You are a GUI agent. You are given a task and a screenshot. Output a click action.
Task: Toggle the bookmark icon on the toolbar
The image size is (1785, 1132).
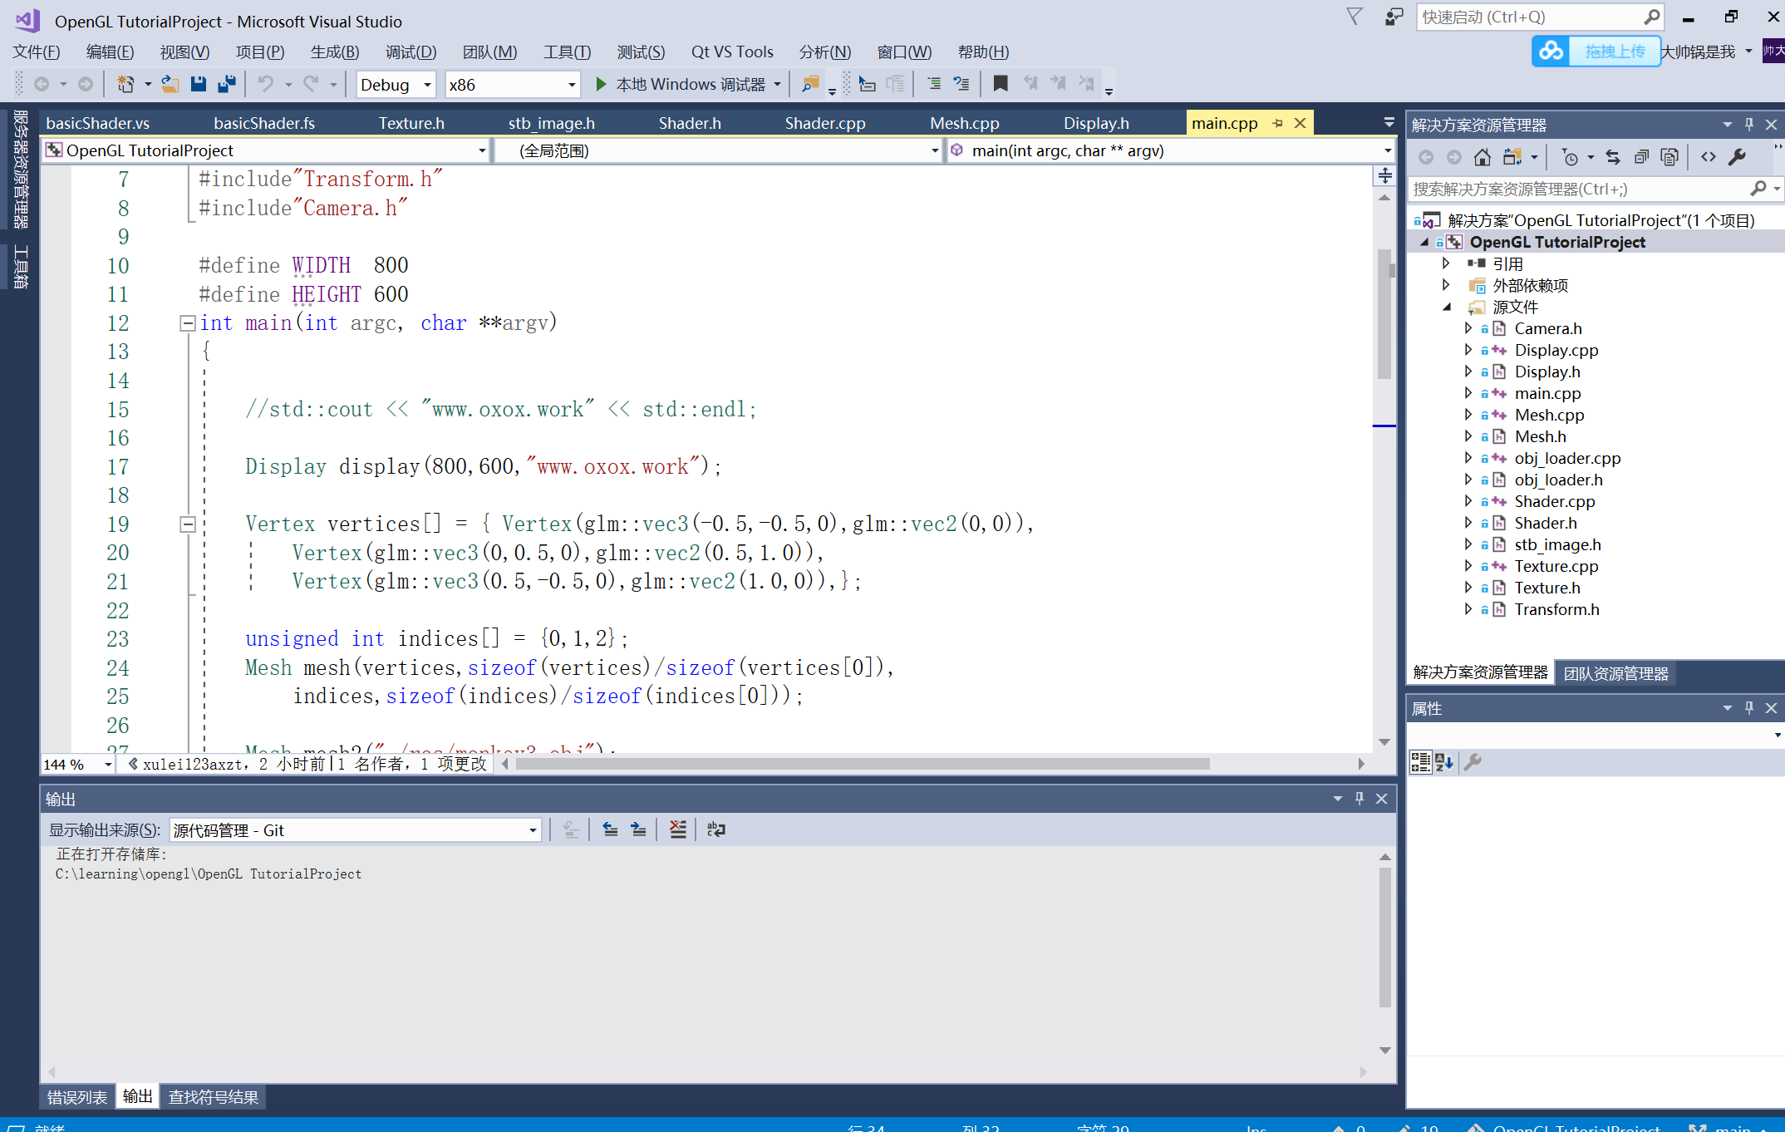pos(1001,83)
